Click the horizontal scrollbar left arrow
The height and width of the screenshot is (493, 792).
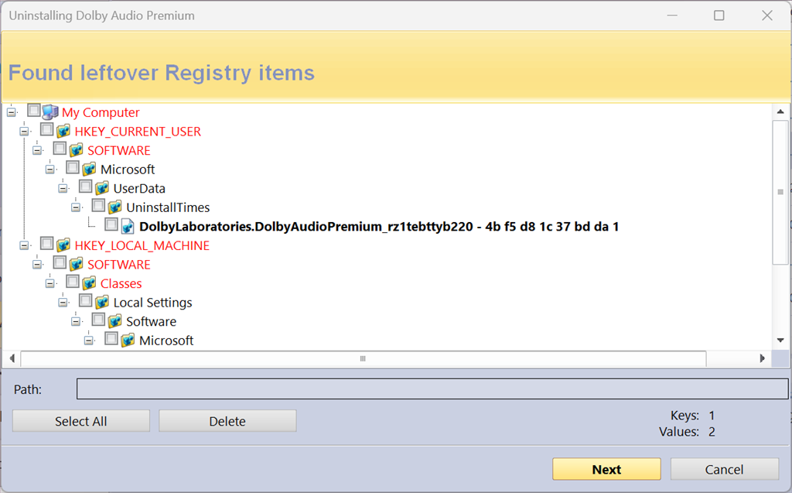pyautogui.click(x=12, y=358)
